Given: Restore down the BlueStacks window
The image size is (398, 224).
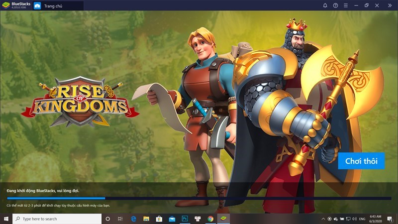Looking at the screenshot, I should click(367, 5).
